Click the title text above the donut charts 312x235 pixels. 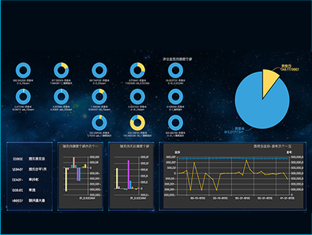(177, 59)
